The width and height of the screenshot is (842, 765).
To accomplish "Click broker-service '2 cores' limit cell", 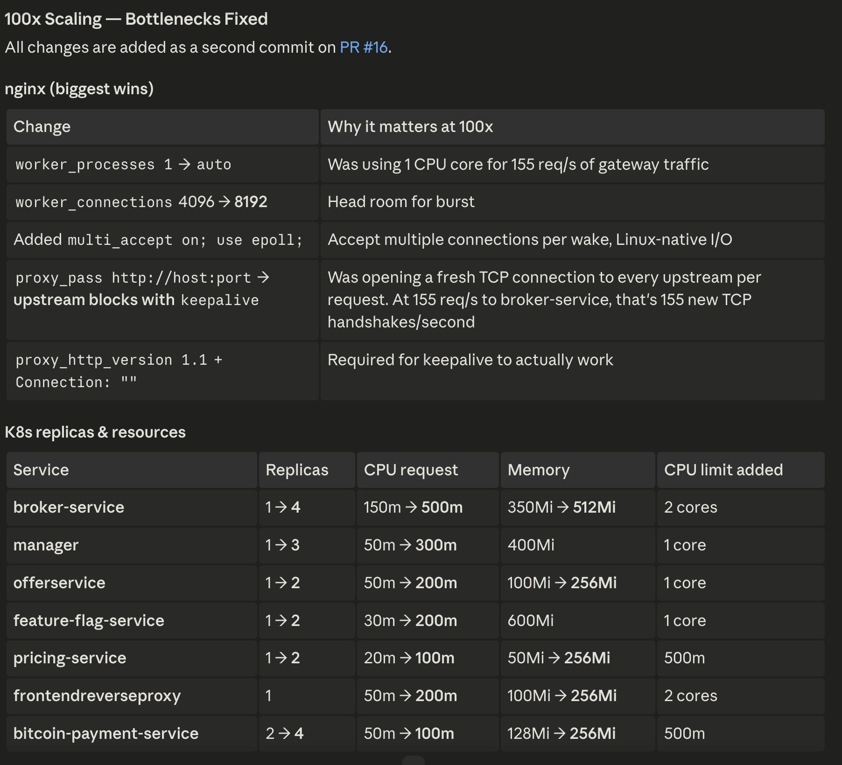I will point(741,508).
